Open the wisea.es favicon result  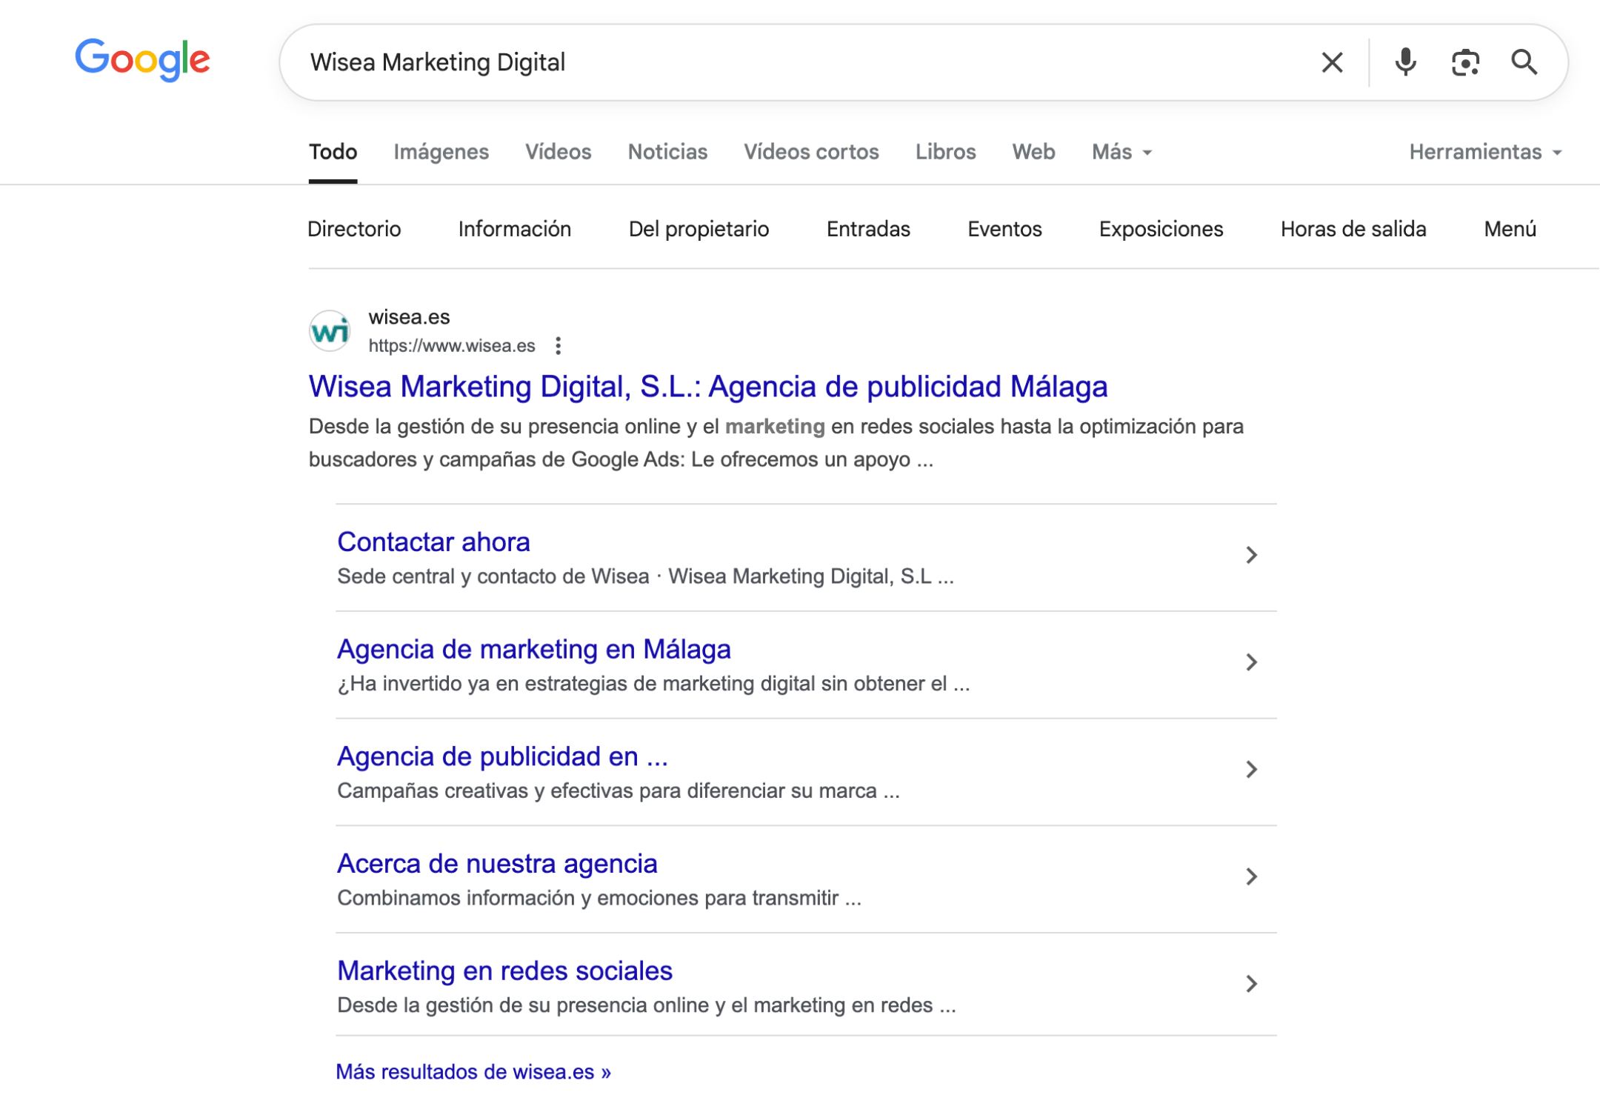point(330,330)
